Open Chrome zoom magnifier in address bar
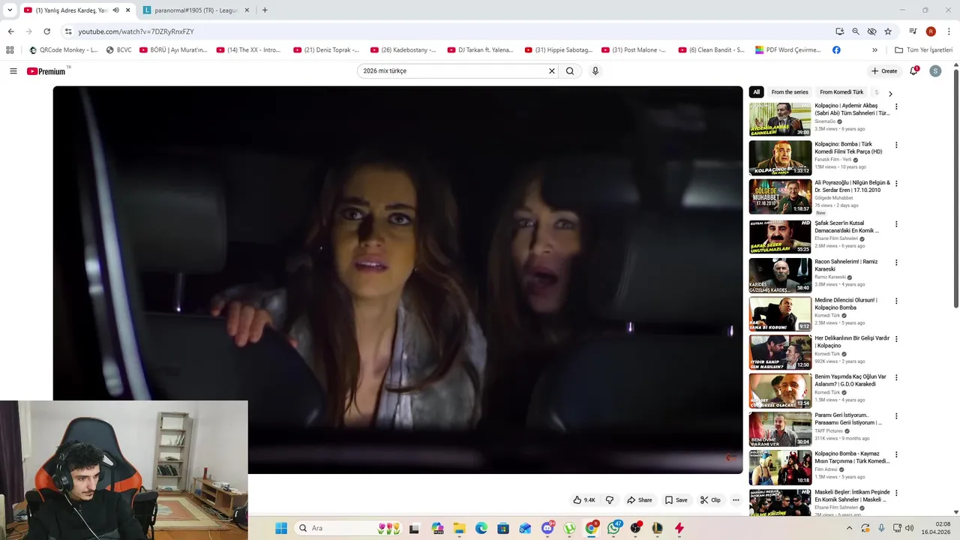The width and height of the screenshot is (960, 540). (x=856, y=31)
